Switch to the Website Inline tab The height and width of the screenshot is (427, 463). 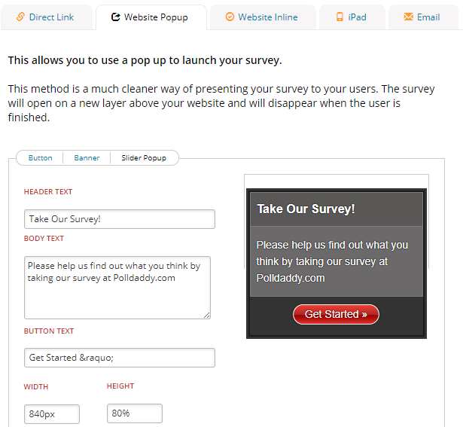tap(263, 17)
